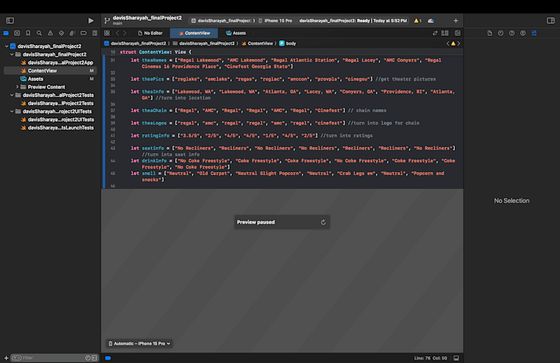
Task: Resume the paused preview with refresh
Action: pyautogui.click(x=323, y=222)
